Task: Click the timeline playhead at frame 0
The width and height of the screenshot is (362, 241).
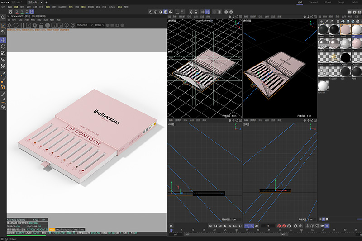Action: (171, 230)
